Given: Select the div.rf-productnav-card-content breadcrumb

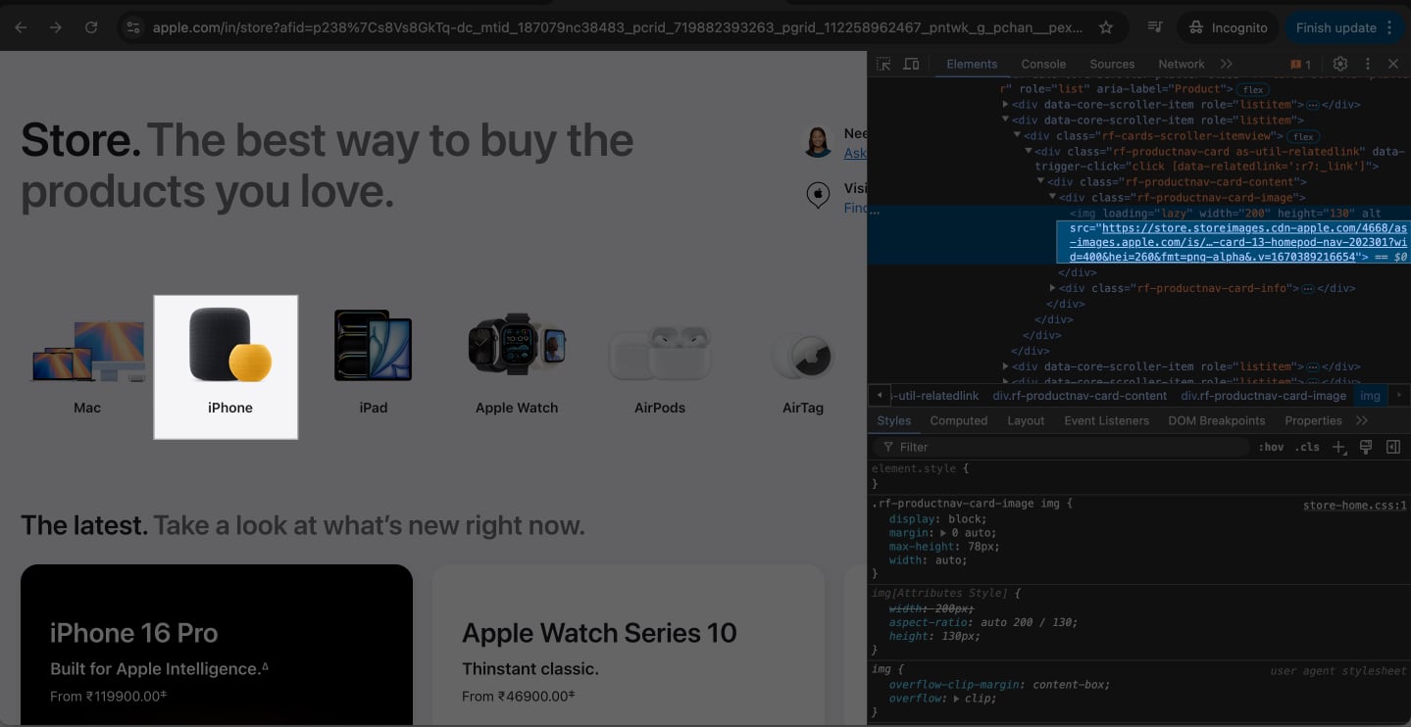Looking at the screenshot, I should 1080,396.
